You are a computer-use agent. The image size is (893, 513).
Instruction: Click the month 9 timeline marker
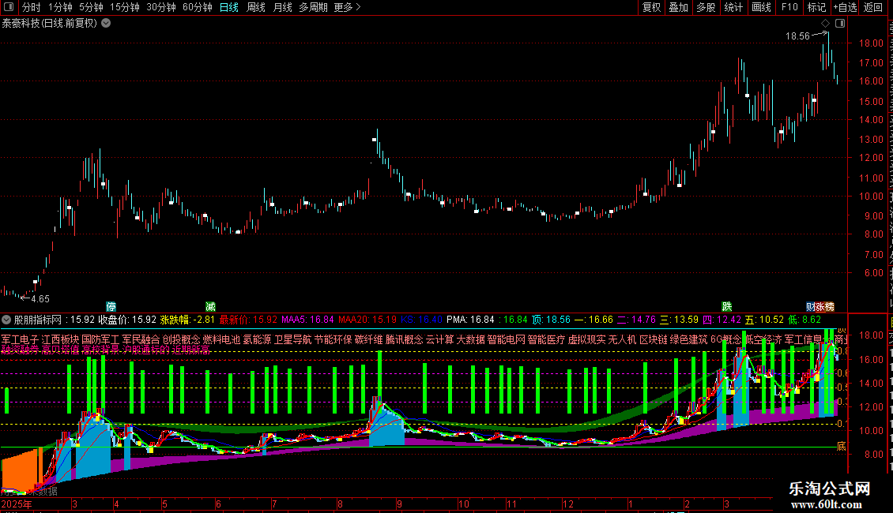[399, 504]
